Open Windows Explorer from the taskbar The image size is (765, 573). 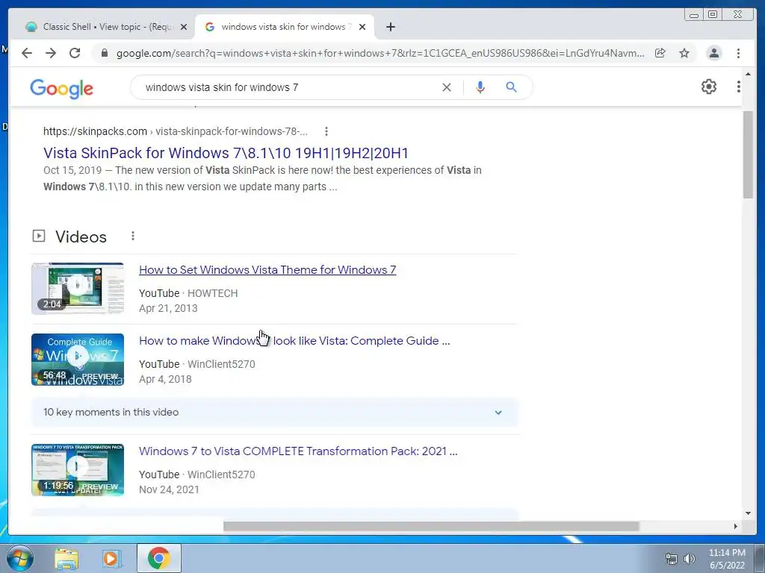pos(66,558)
